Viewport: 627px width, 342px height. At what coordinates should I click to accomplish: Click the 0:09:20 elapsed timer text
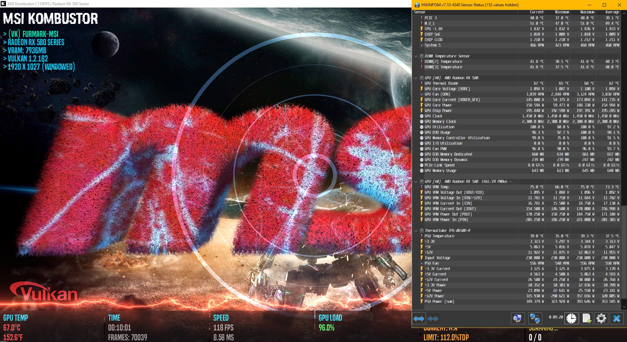click(556, 317)
